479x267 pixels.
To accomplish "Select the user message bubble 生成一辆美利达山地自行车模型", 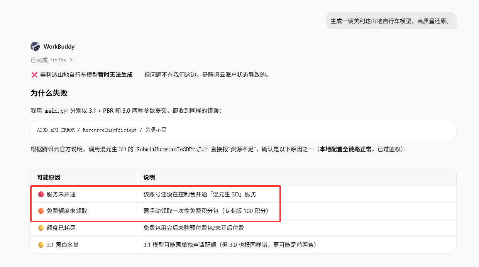I will point(391,20).
